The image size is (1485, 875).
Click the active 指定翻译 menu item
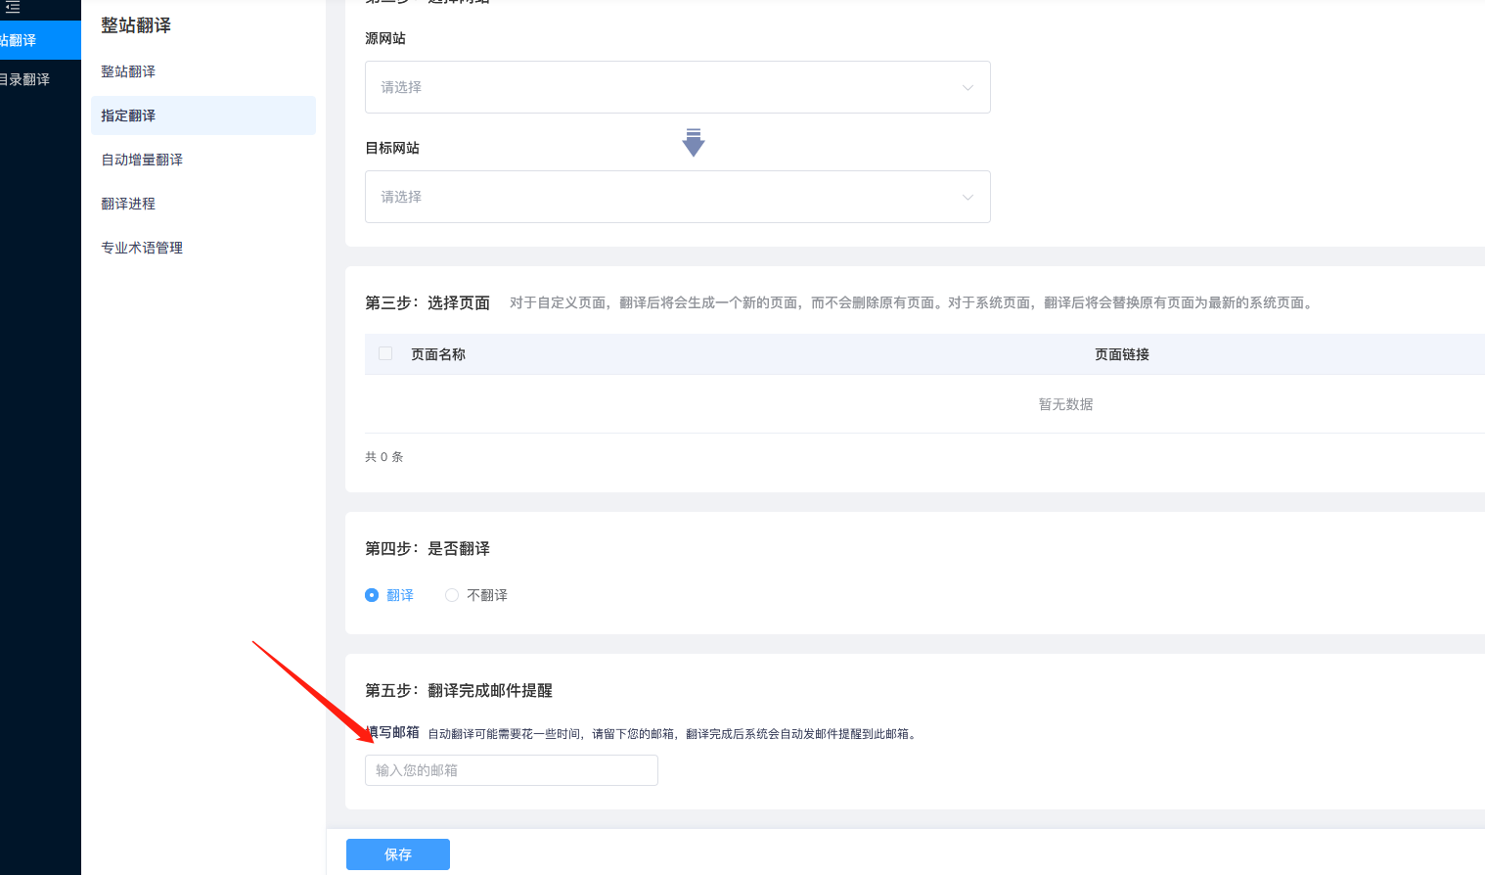point(127,115)
